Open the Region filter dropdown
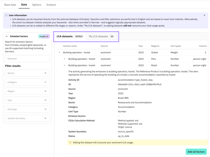 [27, 91]
